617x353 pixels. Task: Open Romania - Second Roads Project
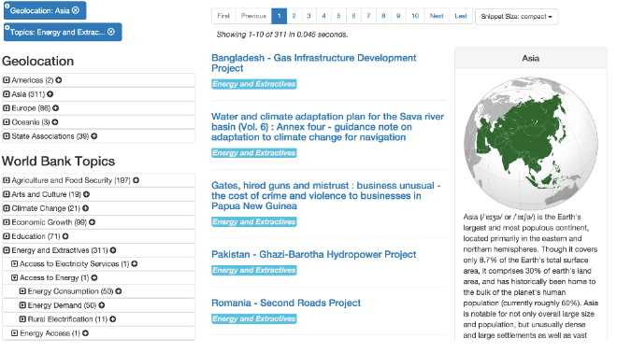286,303
